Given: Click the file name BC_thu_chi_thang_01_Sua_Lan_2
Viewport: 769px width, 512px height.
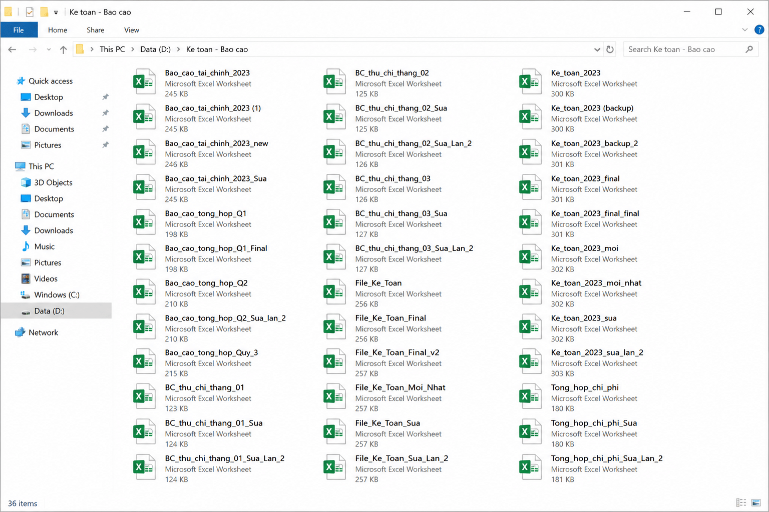Looking at the screenshot, I should [x=224, y=458].
